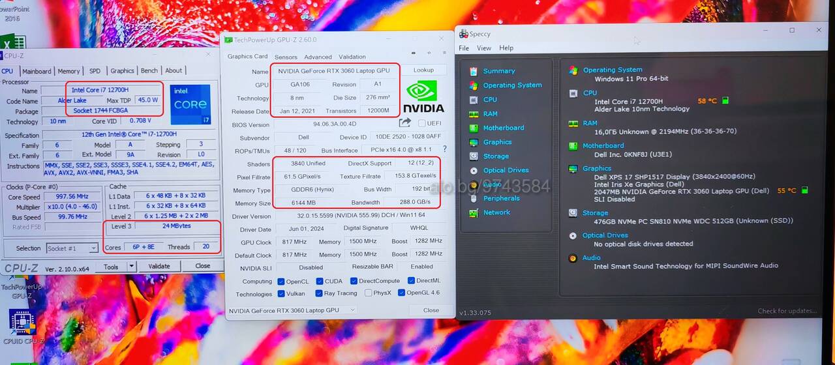Click the green GPU temperature indicator beside 55 °C
The image size is (835, 365).
click(804, 190)
